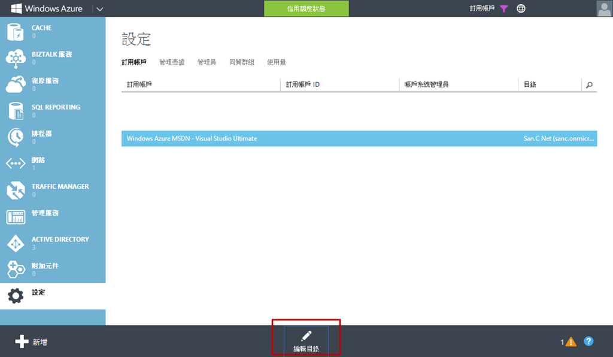Viewport: 613px width, 357px height.
Task: Switch to the 管理憑證 tab
Action: (172, 62)
